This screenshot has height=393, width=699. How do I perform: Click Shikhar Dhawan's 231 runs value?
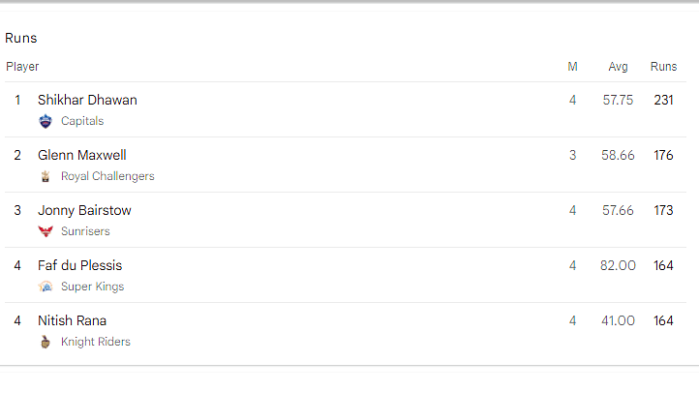pos(663,100)
